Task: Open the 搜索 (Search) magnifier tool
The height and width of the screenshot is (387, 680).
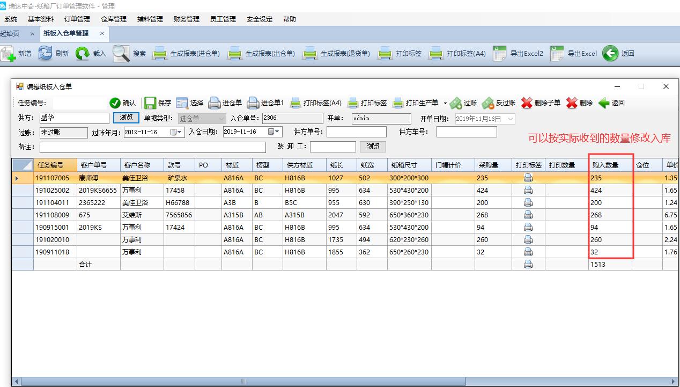Action: tap(121, 53)
